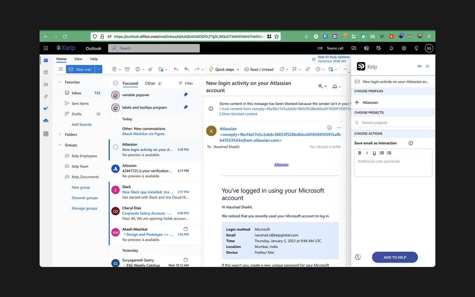The image size is (475, 297).
Task: Toggle select-all circle beside Focused
Action: (x=116, y=83)
